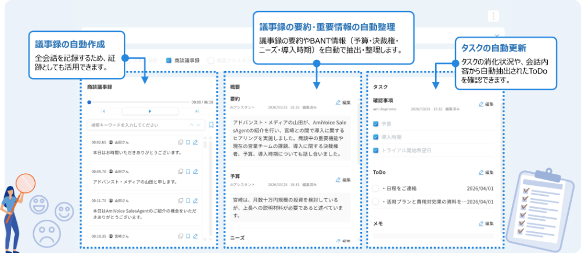Click speaker avatar icon on 00:02.65 row
This screenshot has width=581, height=254.
110,142
